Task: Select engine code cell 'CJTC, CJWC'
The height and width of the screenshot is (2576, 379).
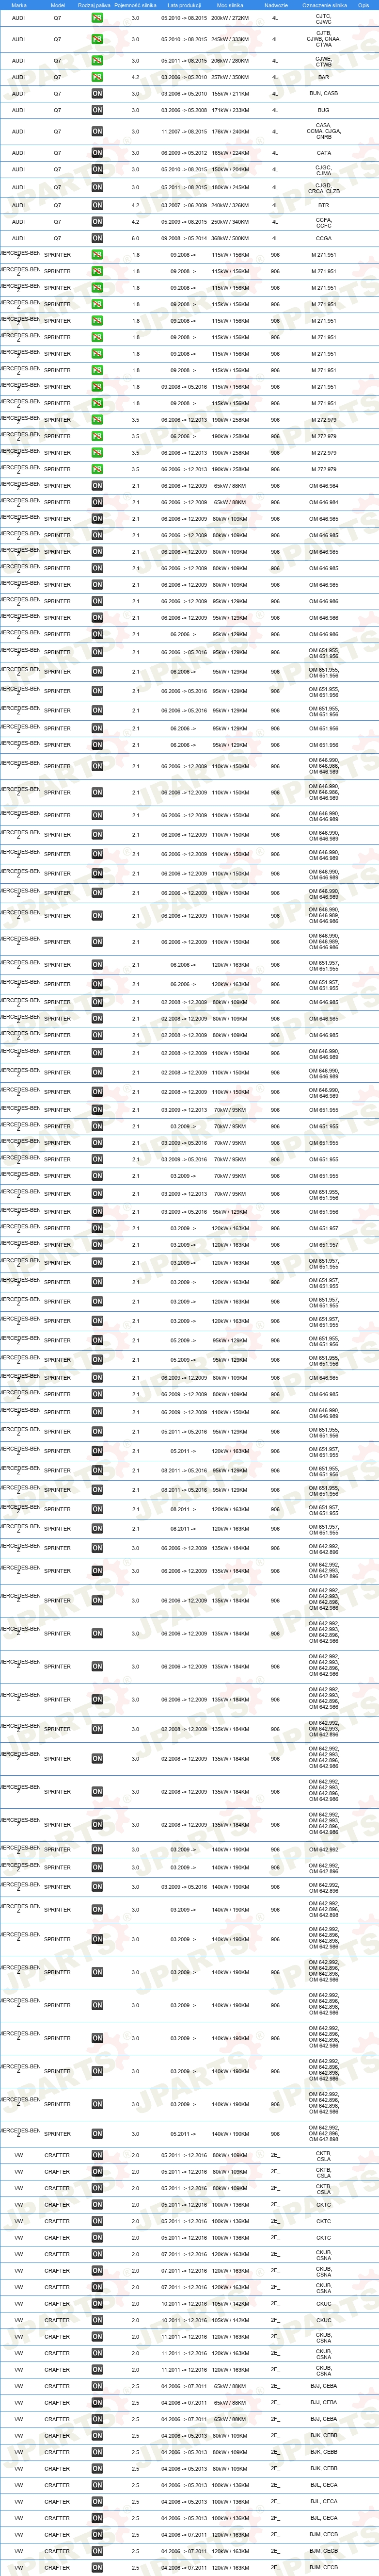Action: tap(323, 18)
